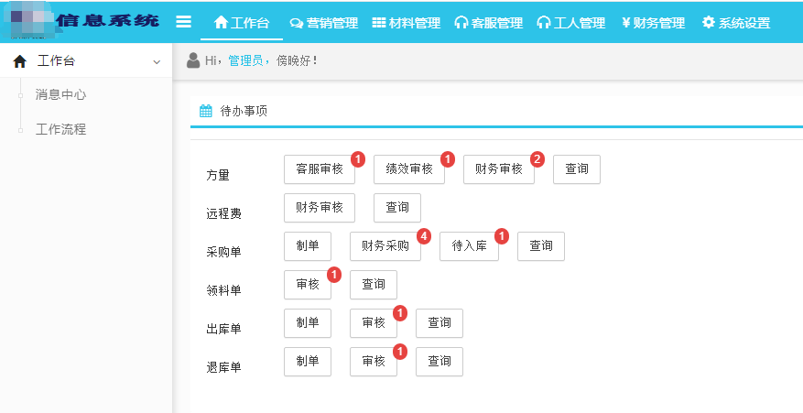Click the 信息系统 logo title
This screenshot has height=413, width=803.
[x=107, y=21]
